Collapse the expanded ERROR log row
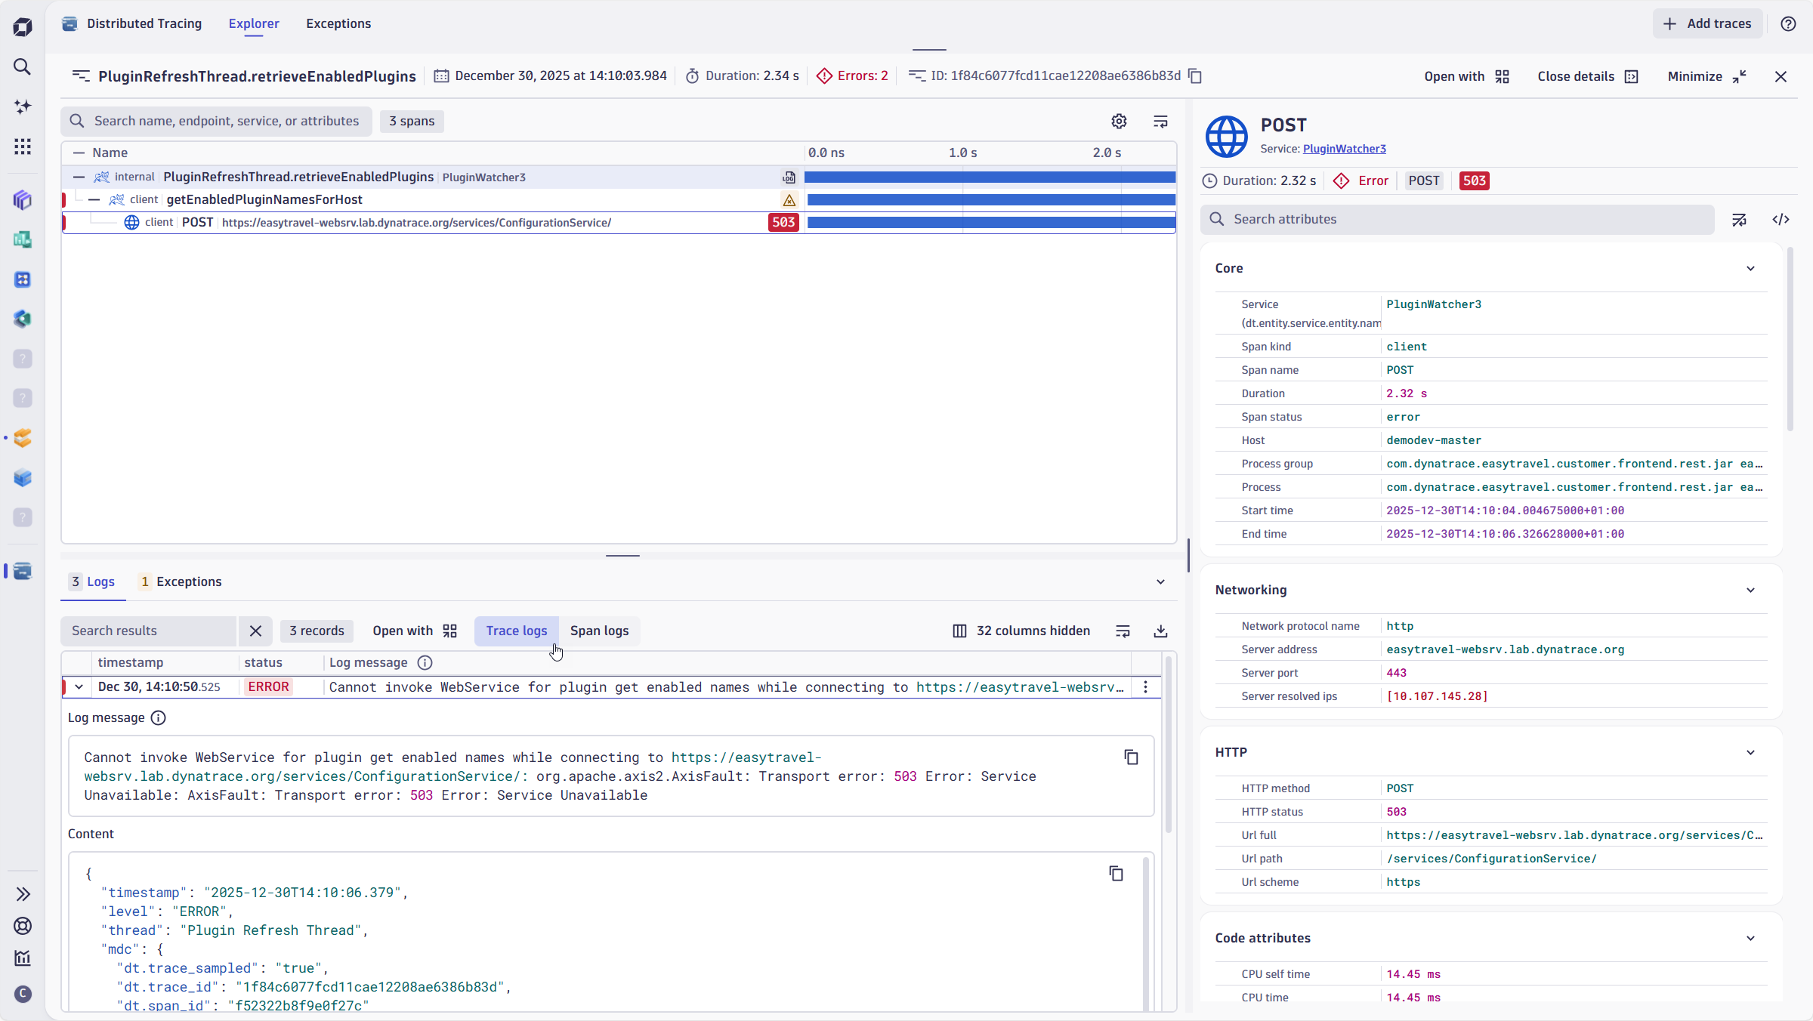 pos(79,687)
